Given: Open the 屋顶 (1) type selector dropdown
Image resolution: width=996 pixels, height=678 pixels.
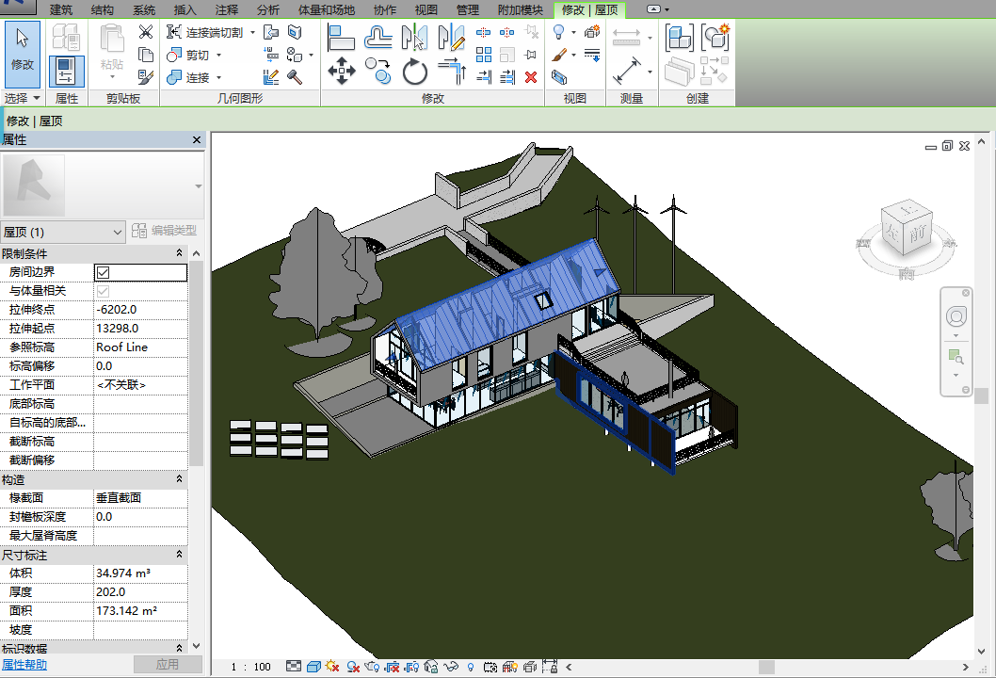Looking at the screenshot, I should point(118,232).
